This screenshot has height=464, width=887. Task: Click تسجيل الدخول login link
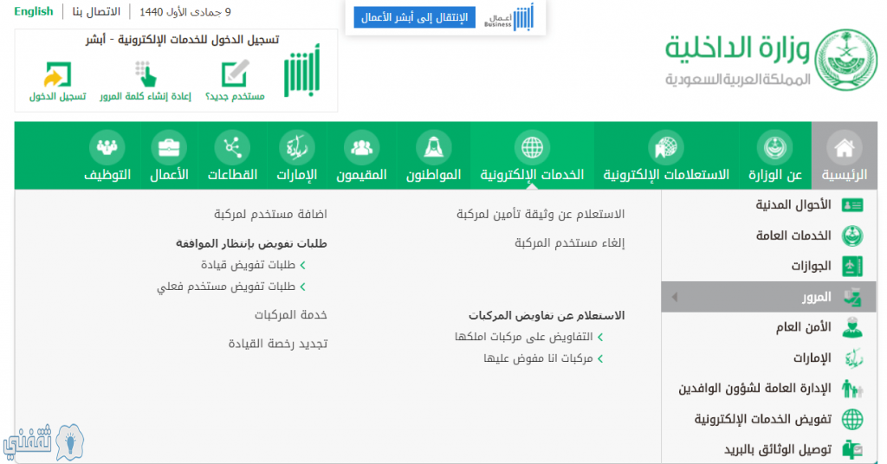pyautogui.click(x=58, y=97)
